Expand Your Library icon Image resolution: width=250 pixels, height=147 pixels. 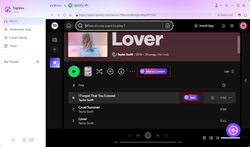55,40
